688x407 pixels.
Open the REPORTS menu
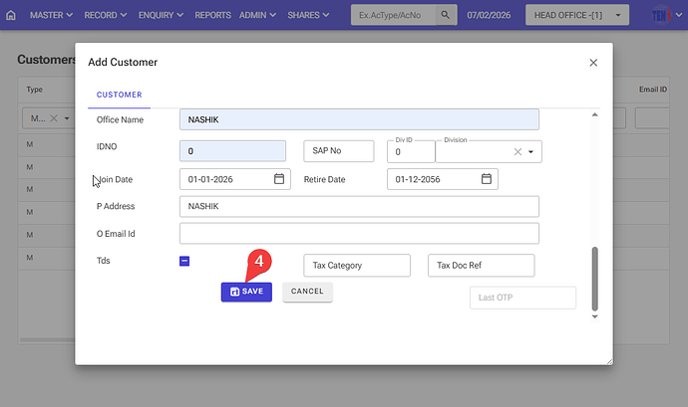pyautogui.click(x=212, y=16)
